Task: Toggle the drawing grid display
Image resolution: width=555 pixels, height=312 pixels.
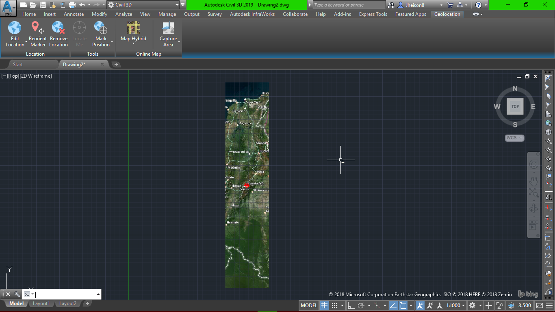Action: pyautogui.click(x=324, y=305)
